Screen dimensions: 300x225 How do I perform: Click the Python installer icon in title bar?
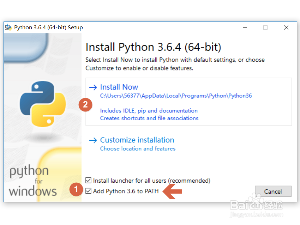8,28
